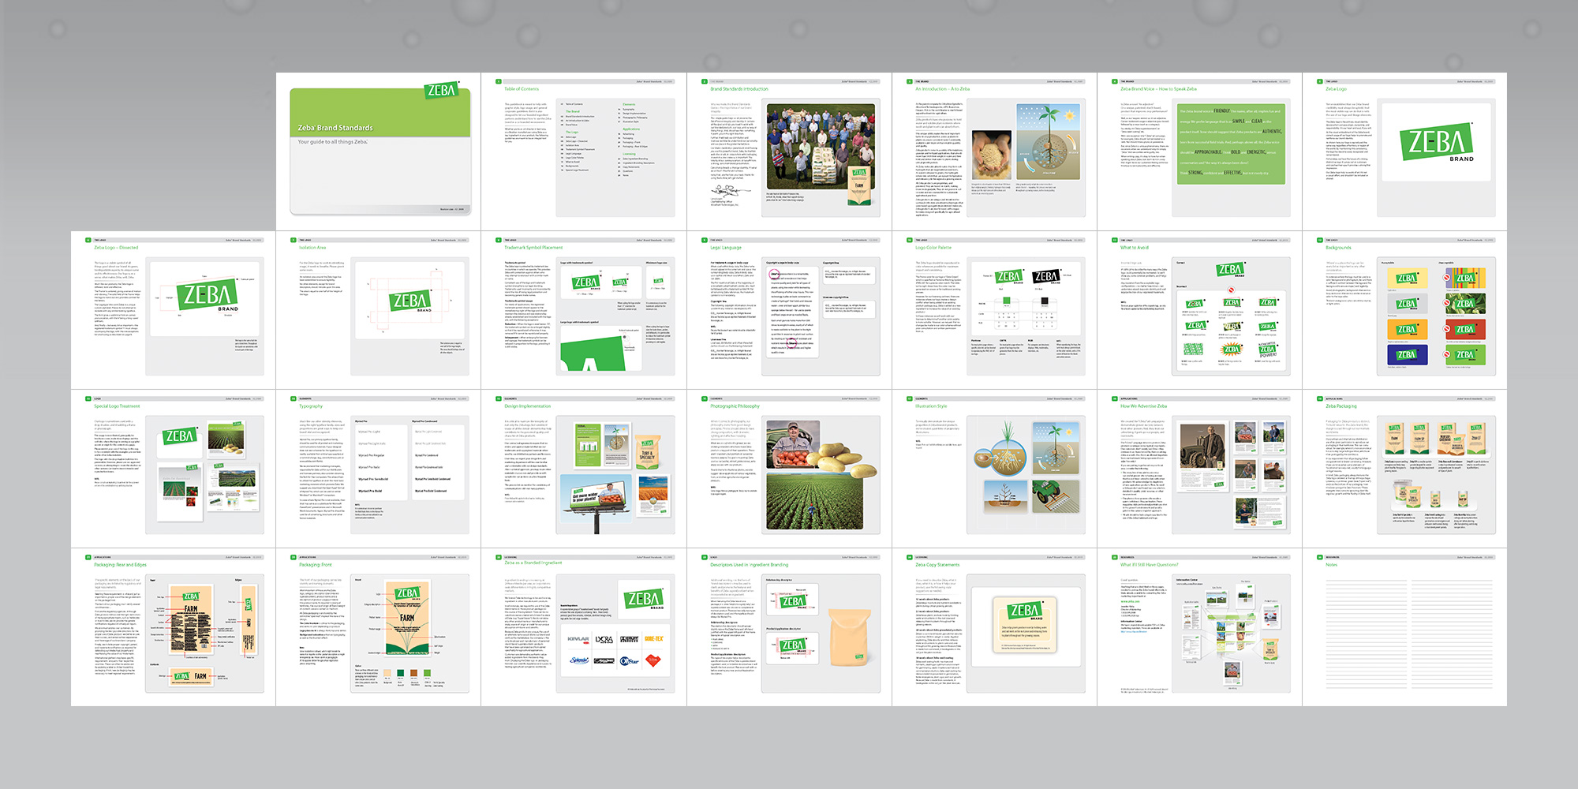Open the Zeba as a Branded Ingredient page

tap(584, 627)
